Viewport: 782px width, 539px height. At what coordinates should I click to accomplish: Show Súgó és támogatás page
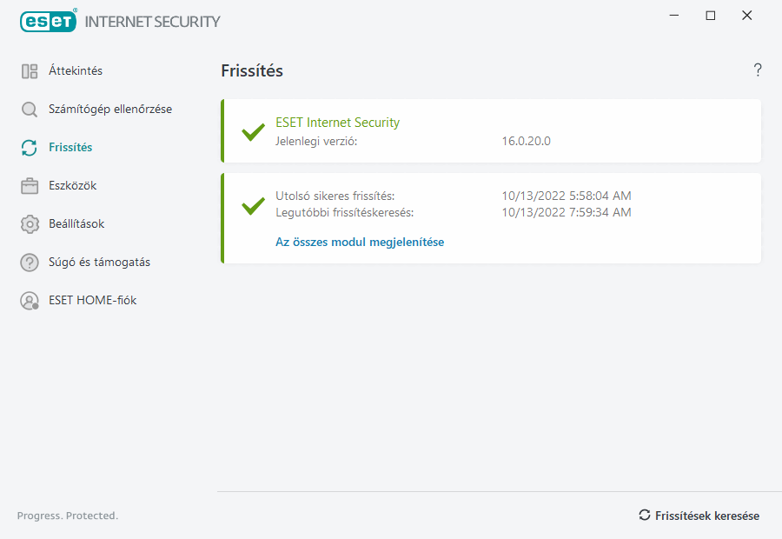tap(99, 263)
